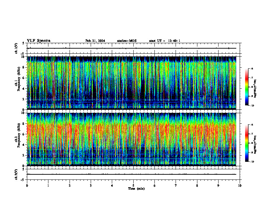This screenshot has height=208, width=270.
Task: Click ch.1 frequency axis tick "4"
Action: point(24,89)
